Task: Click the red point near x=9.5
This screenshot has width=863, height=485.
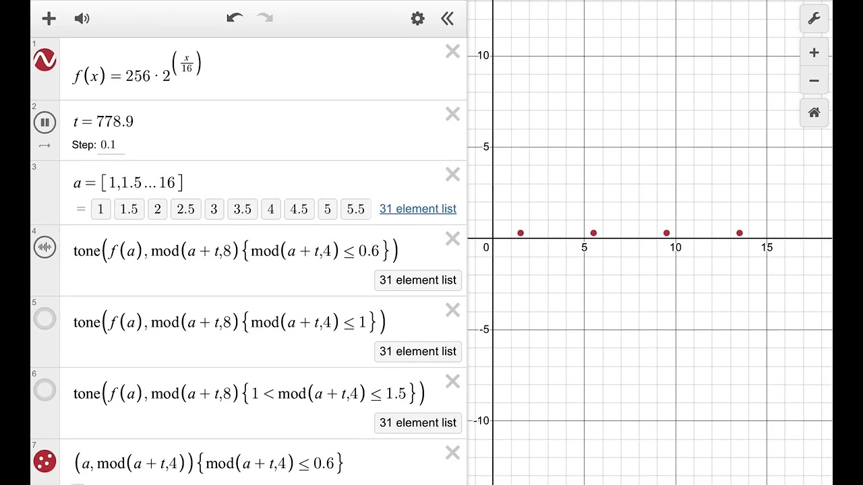Action: tap(667, 233)
